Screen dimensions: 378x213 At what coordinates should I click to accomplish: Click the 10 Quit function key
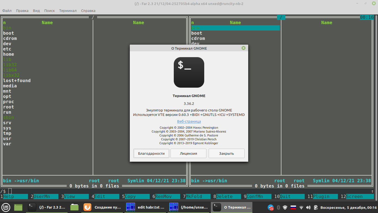(x=289, y=196)
